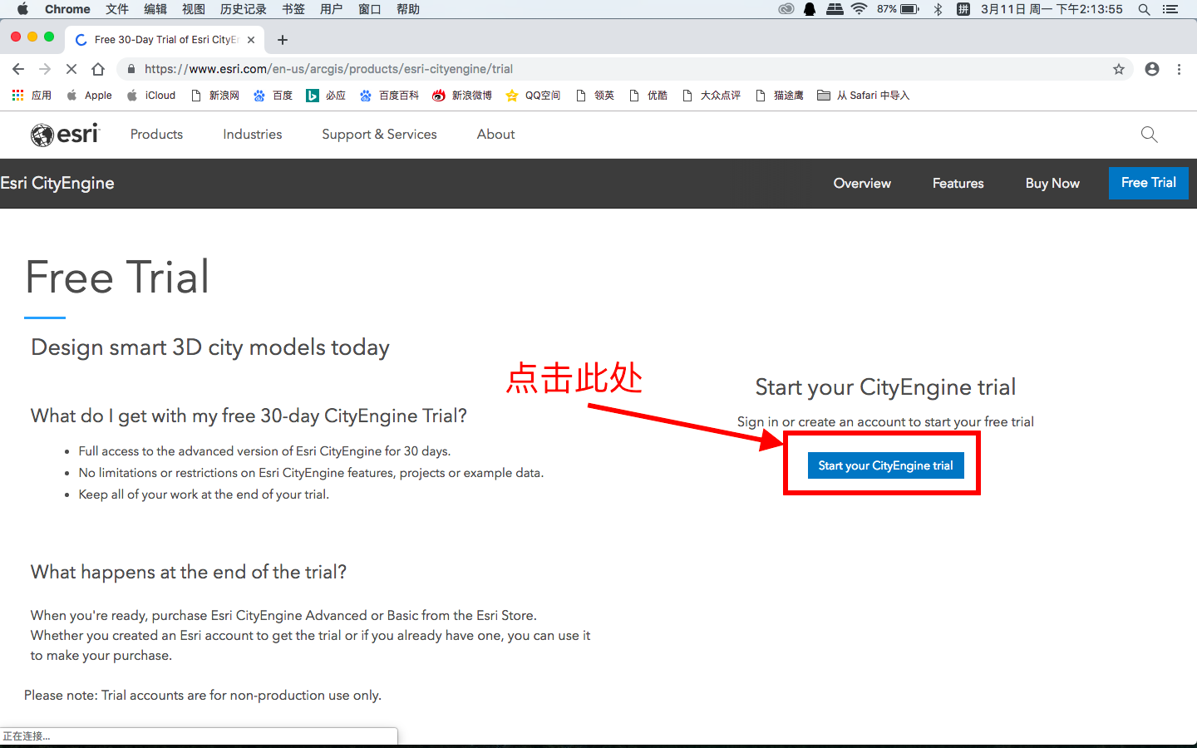
Task: Open the 用户 menu
Action: click(x=332, y=9)
